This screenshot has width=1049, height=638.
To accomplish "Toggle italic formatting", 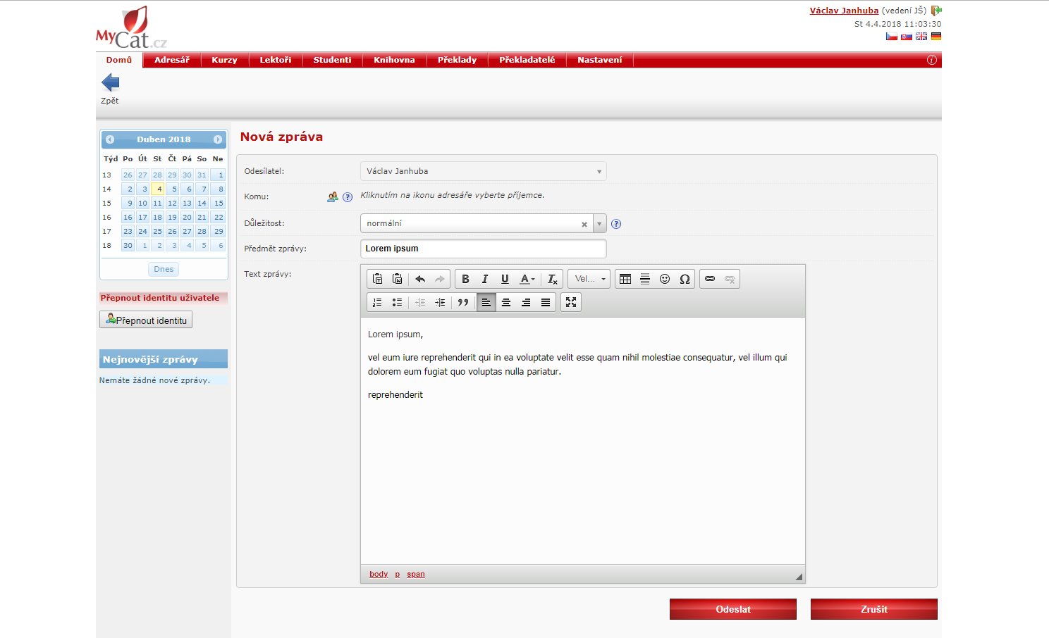I will click(485, 279).
